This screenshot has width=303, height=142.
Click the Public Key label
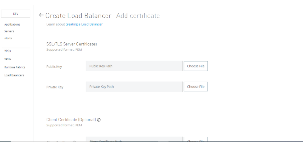54,67
